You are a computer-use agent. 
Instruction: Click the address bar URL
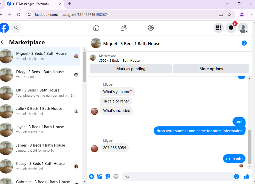coord(72,15)
